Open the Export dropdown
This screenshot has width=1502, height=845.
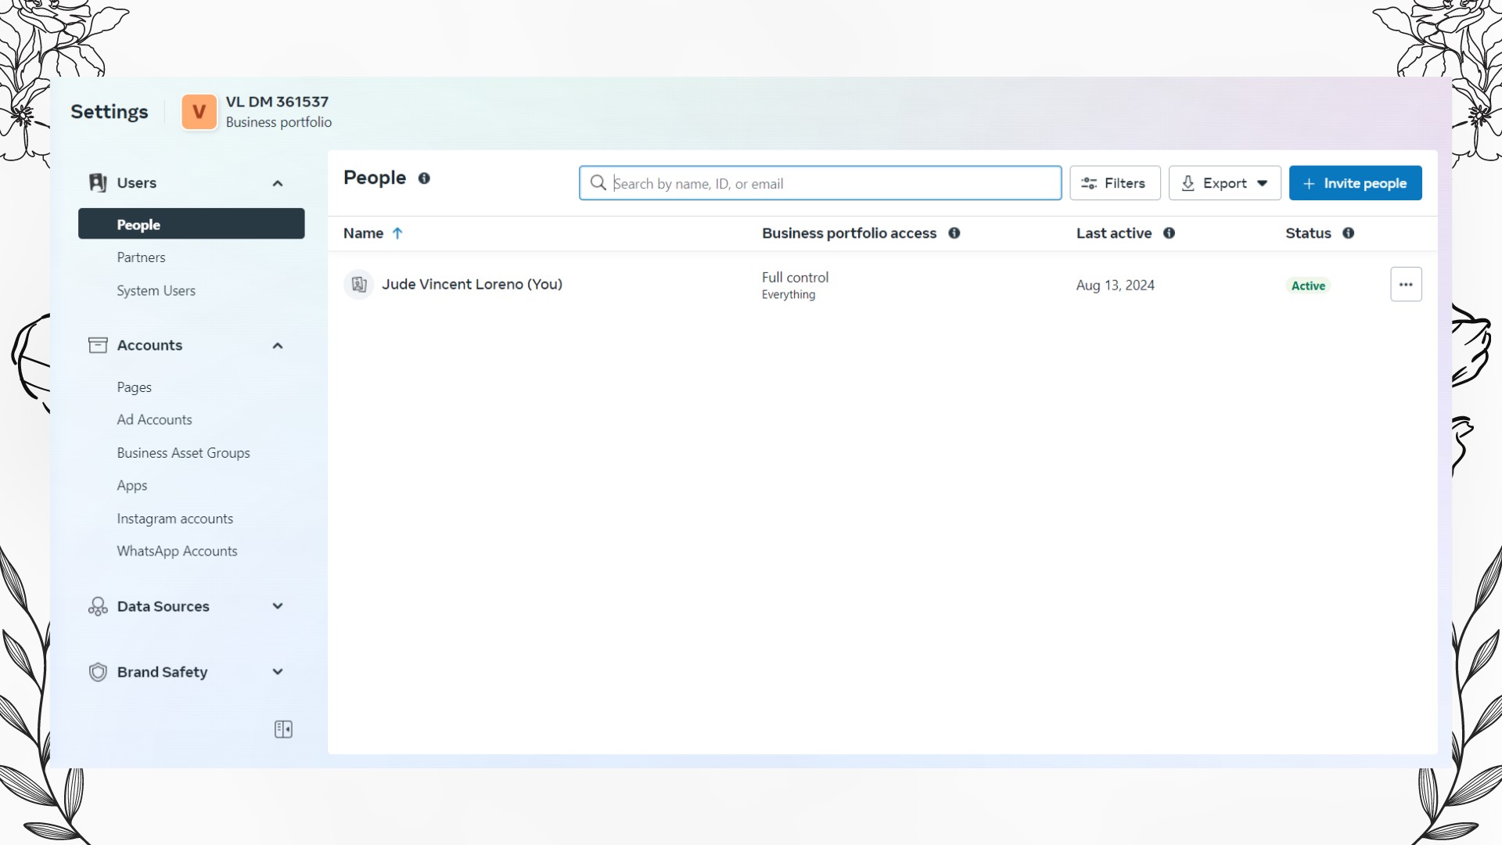[x=1224, y=183]
